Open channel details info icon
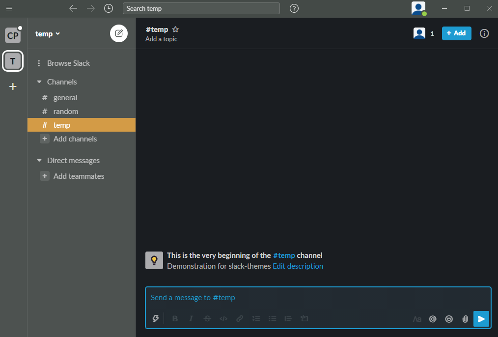This screenshot has width=498, height=337. (x=484, y=33)
